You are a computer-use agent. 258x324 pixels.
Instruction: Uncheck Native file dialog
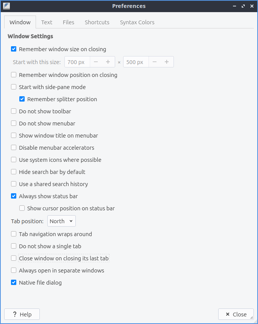(x=14, y=283)
